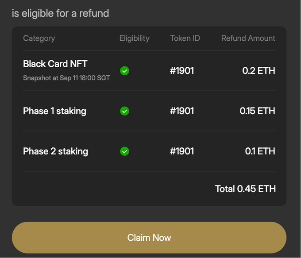Click the 'is eligible for a refund' heading

pyautogui.click(x=61, y=13)
